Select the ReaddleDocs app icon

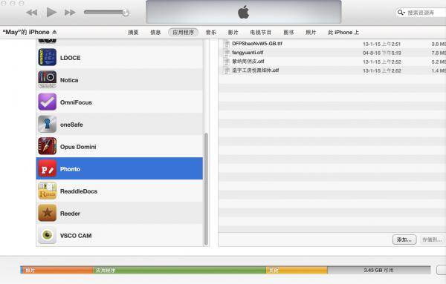[48, 191]
